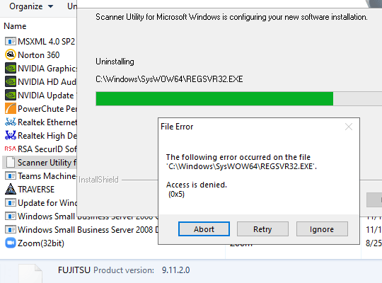This screenshot has width=382, height=283.
Task: Click the green uninstall progress bar
Action: 214,99
